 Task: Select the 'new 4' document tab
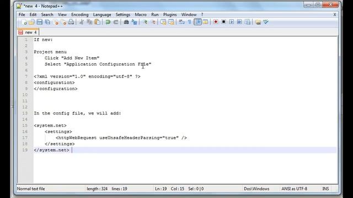28,32
